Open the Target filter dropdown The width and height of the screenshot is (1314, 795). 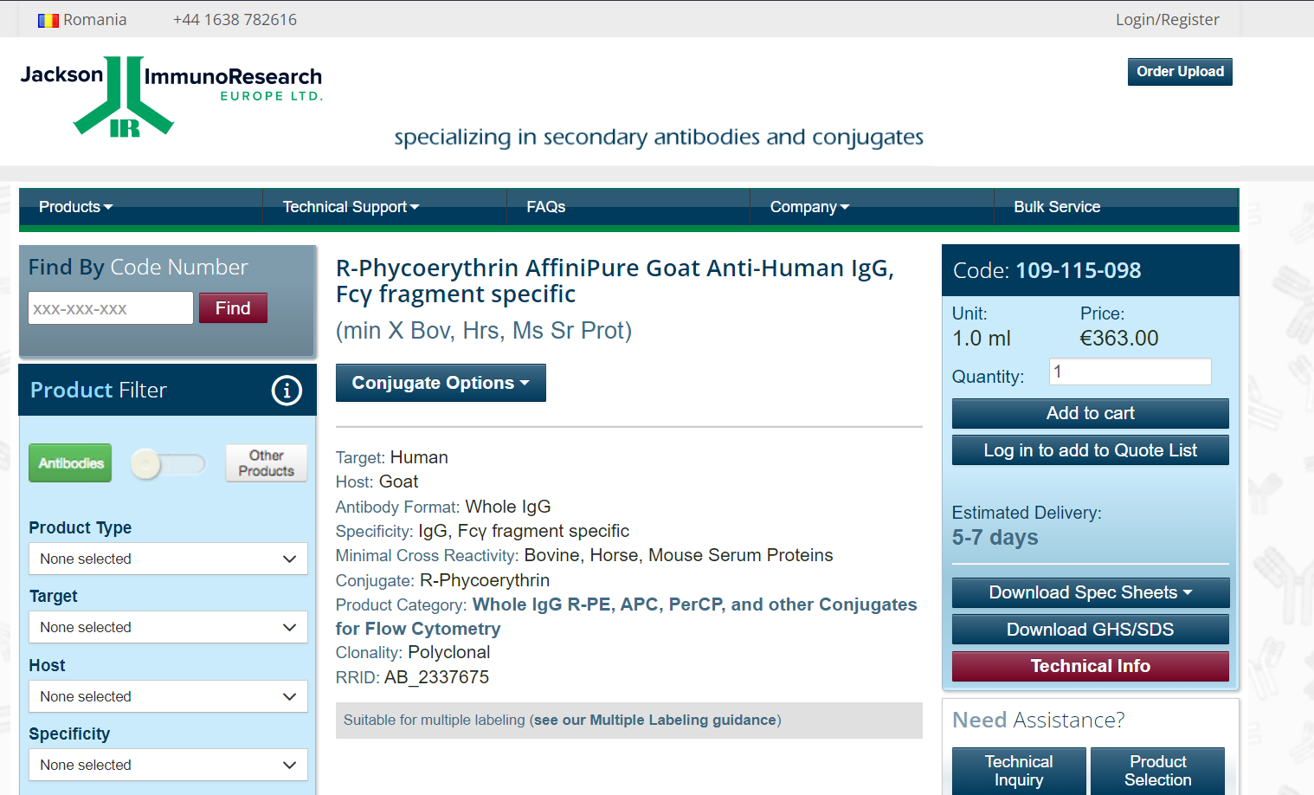click(168, 627)
